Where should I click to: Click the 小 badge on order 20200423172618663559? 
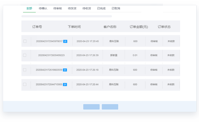coord(65,70)
